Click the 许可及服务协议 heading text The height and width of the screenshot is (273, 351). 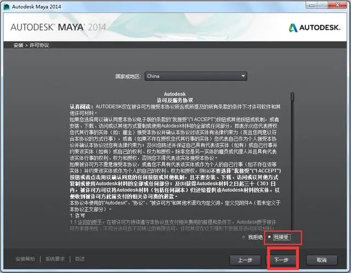click(x=174, y=100)
